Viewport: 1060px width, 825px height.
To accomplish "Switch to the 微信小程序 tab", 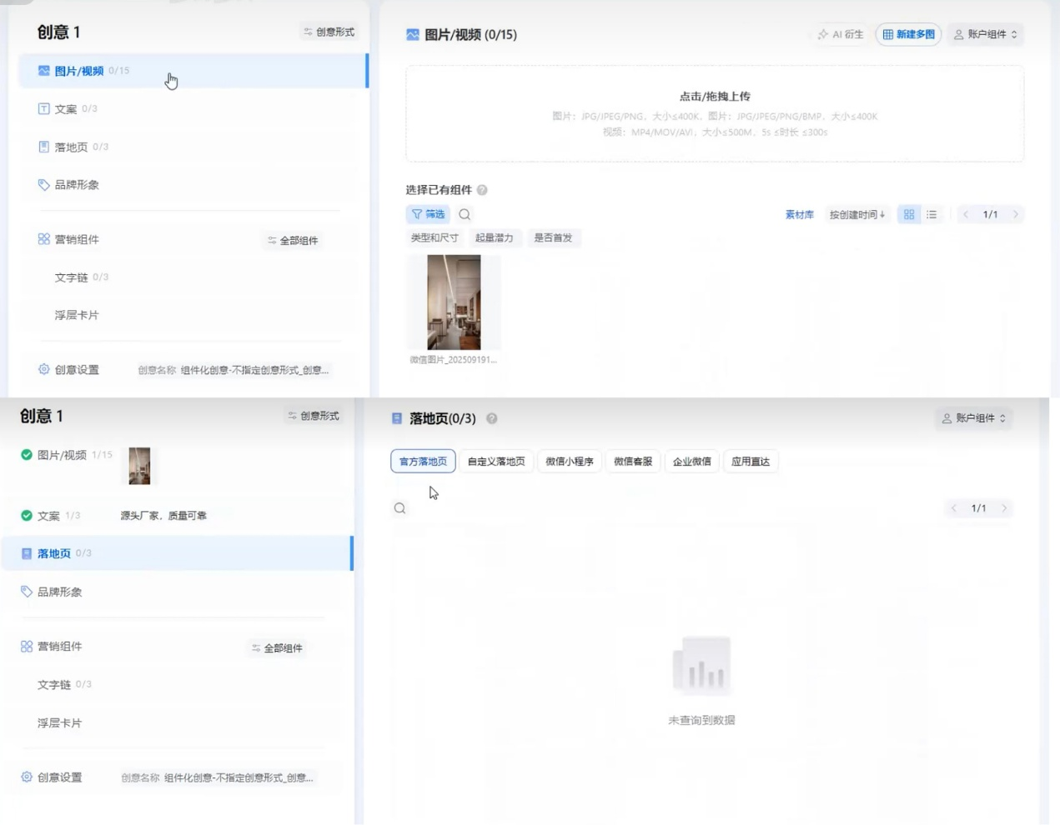I will [570, 462].
